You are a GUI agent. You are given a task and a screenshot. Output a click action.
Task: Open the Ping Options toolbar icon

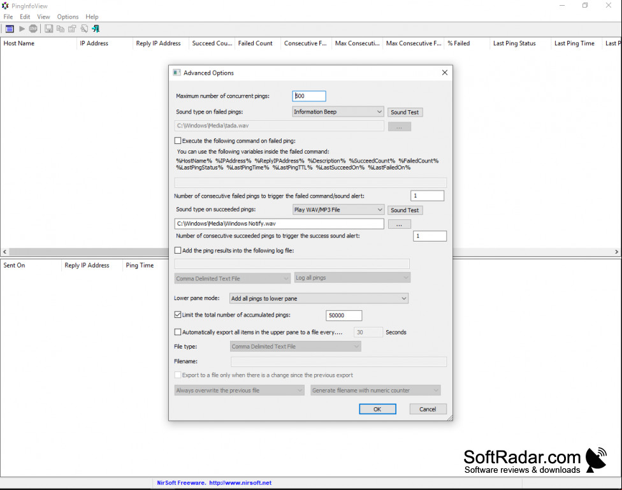coord(10,29)
